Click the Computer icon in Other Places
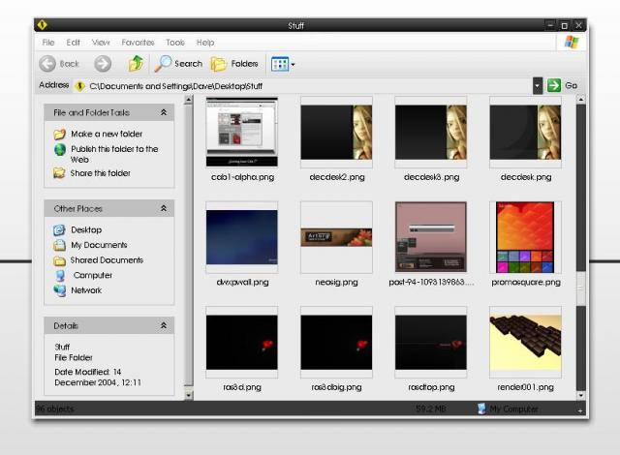 pos(60,275)
